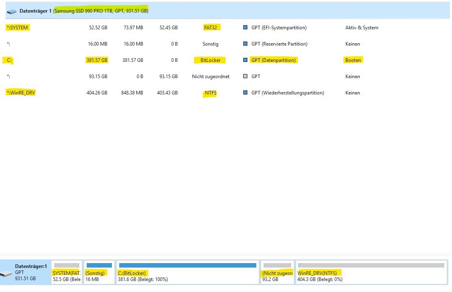Click the blue square icon next to Reservierte Partition
Viewport: 452px width, 292px height.
(245, 44)
